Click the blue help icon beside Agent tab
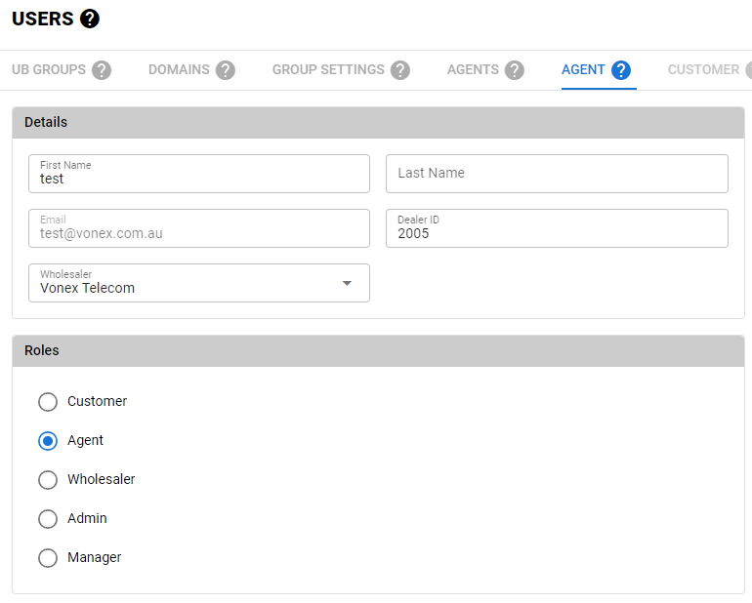Viewport: 752px width, 603px height. coord(621,70)
